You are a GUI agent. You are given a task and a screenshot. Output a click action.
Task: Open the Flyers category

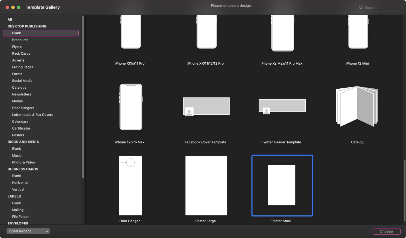click(x=17, y=46)
